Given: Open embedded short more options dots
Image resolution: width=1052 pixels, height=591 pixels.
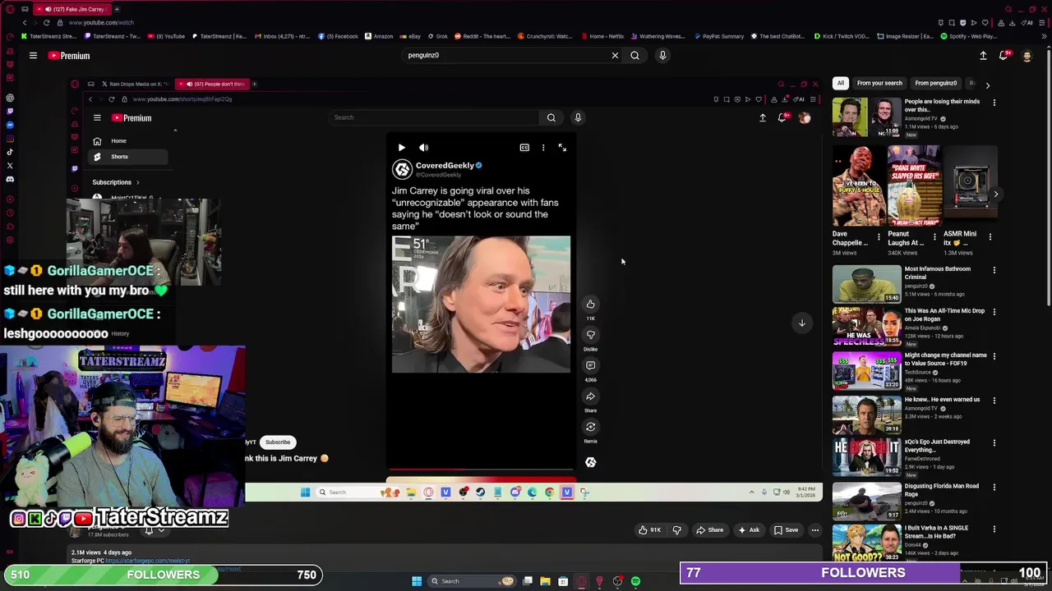Looking at the screenshot, I should pyautogui.click(x=543, y=148).
